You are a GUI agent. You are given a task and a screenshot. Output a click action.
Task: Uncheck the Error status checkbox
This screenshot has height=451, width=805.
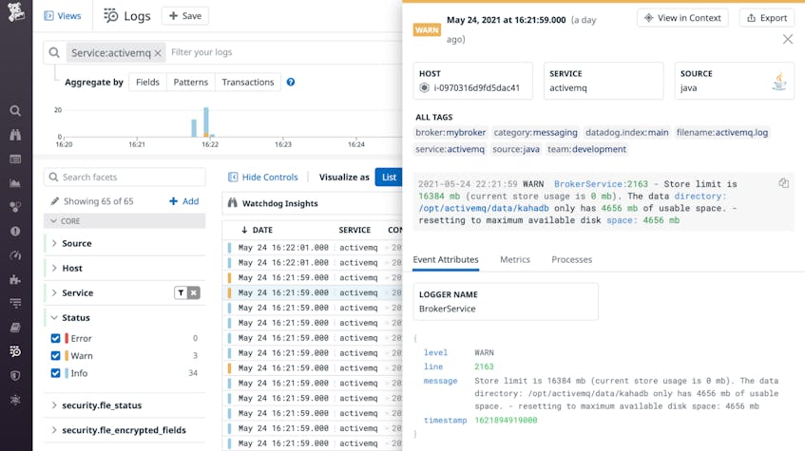[55, 338]
